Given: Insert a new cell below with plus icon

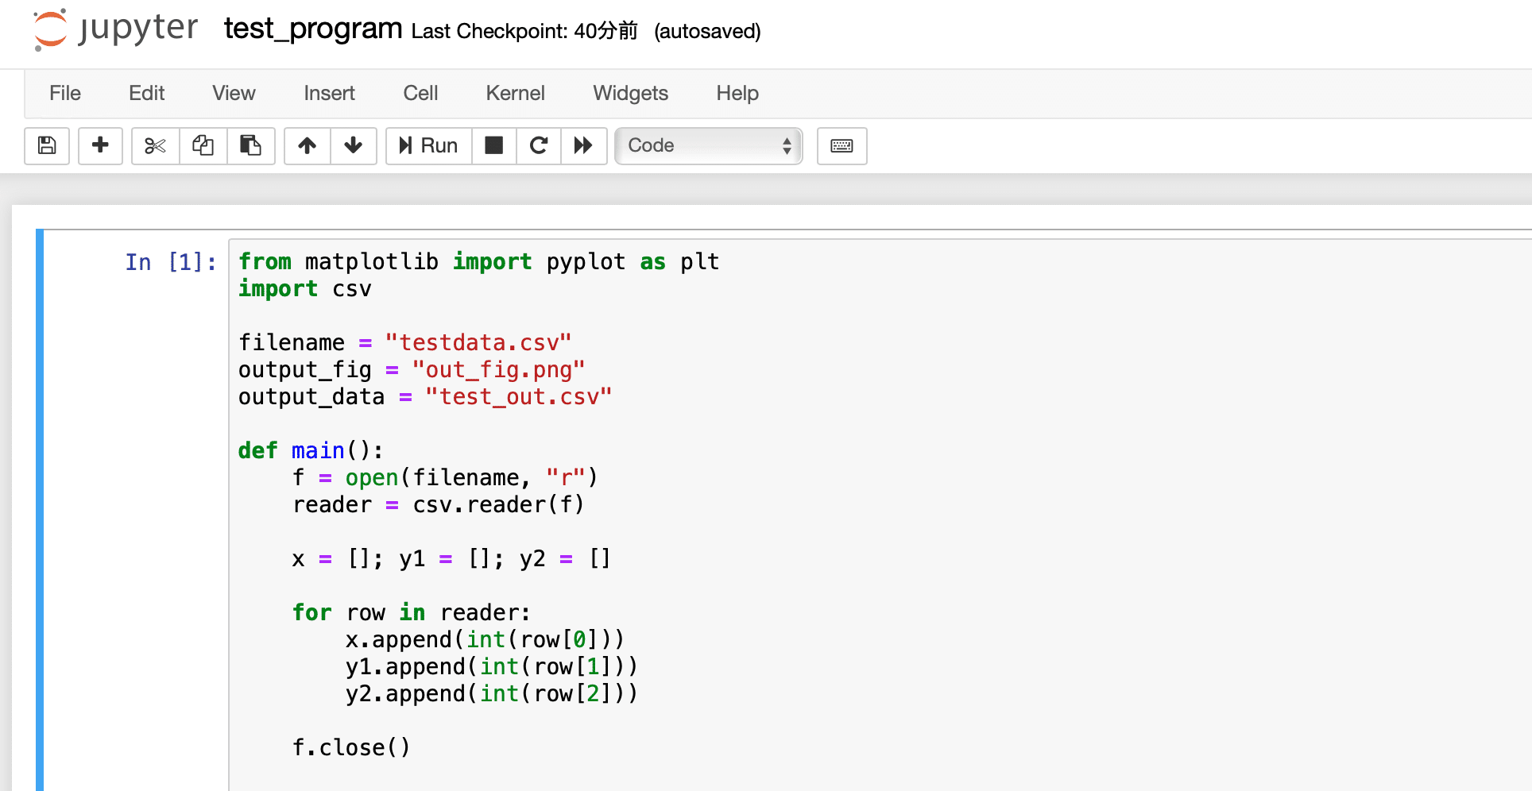Looking at the screenshot, I should click(100, 145).
